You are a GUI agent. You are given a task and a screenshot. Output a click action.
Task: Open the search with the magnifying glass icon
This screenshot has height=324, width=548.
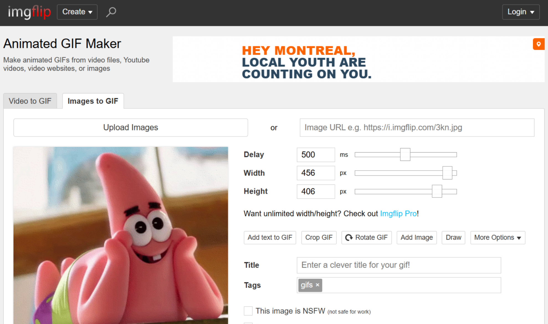(111, 12)
